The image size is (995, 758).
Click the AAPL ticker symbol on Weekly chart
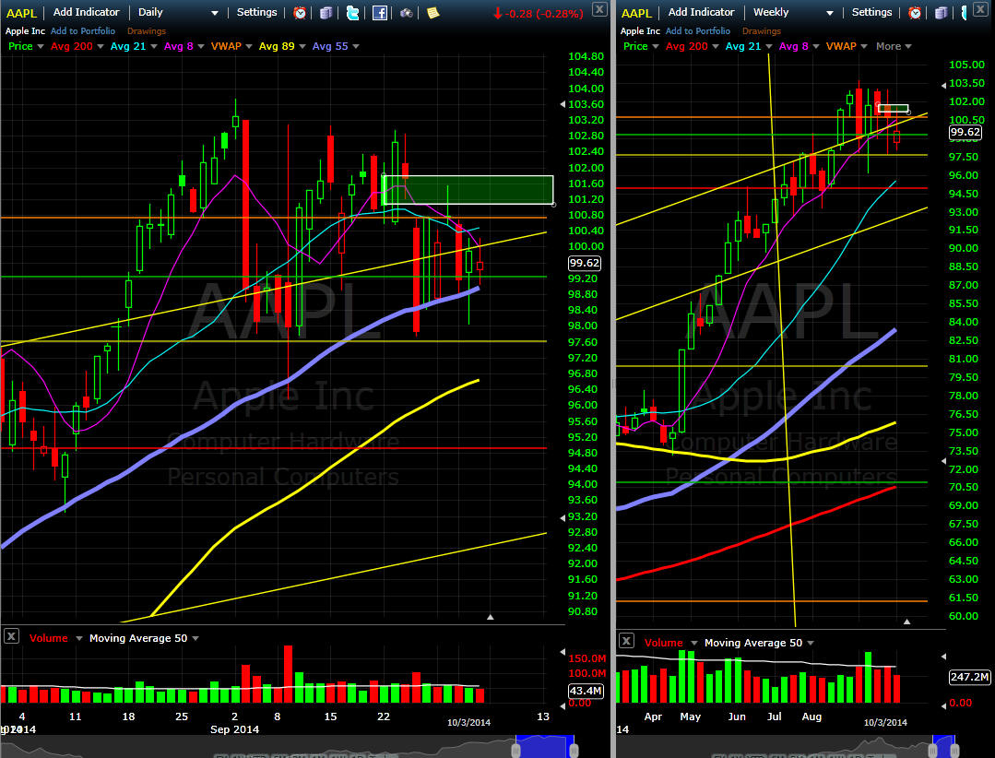click(636, 13)
